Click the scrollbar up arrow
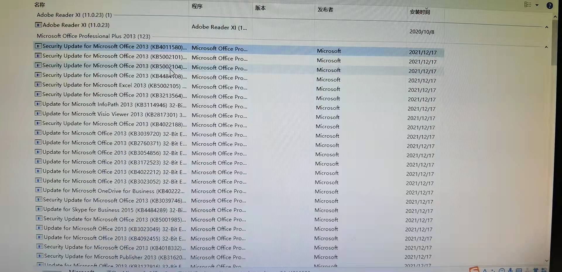 [555, 17]
